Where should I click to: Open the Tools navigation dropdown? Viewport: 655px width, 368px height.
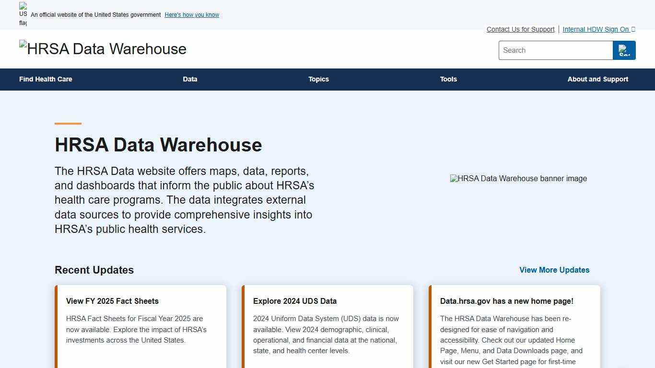click(x=448, y=79)
